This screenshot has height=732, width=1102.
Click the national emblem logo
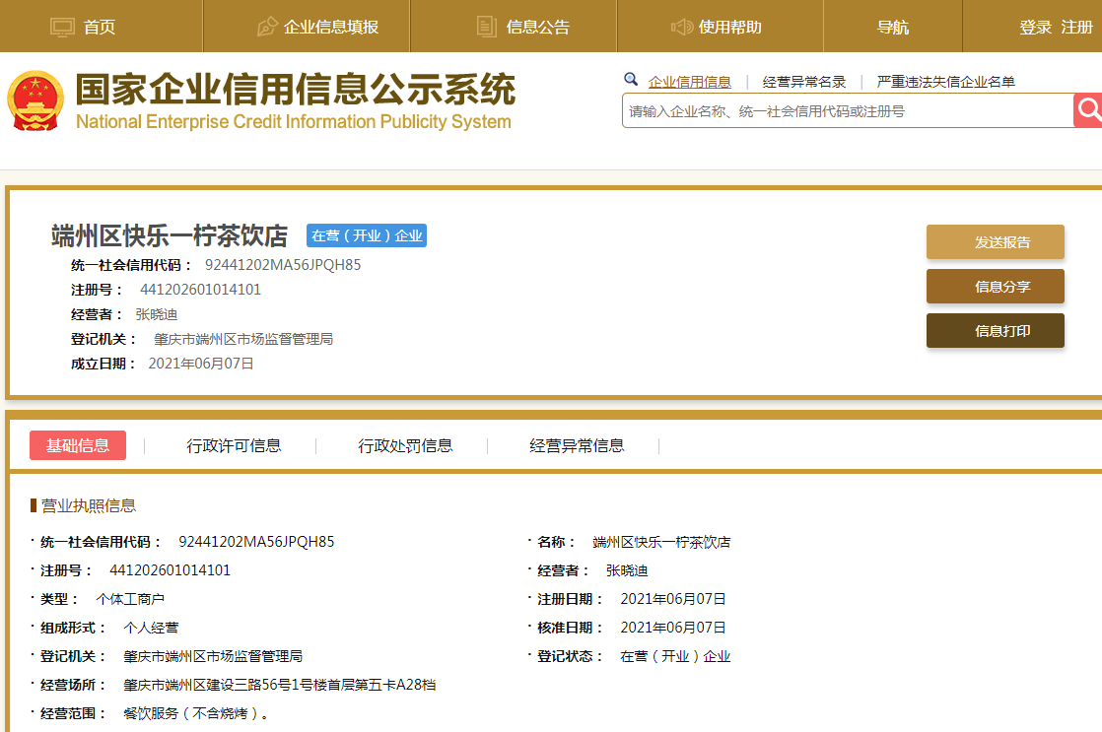click(x=35, y=101)
